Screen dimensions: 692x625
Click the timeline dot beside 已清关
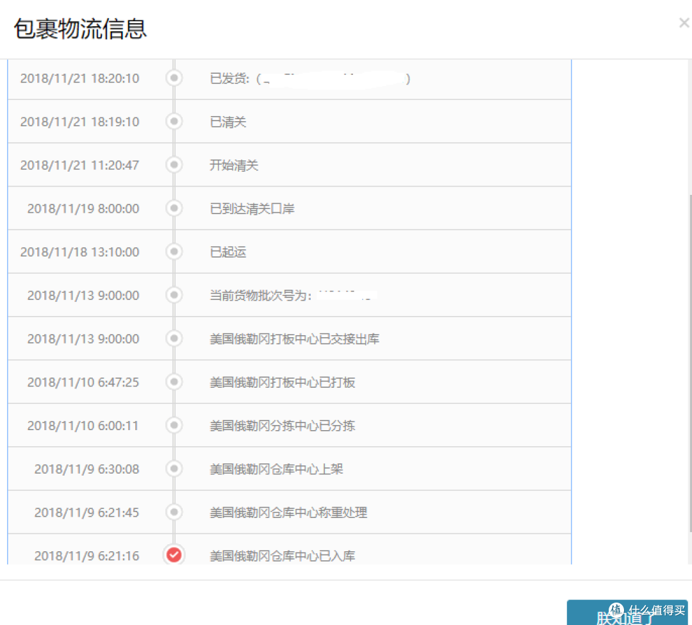[x=174, y=121]
